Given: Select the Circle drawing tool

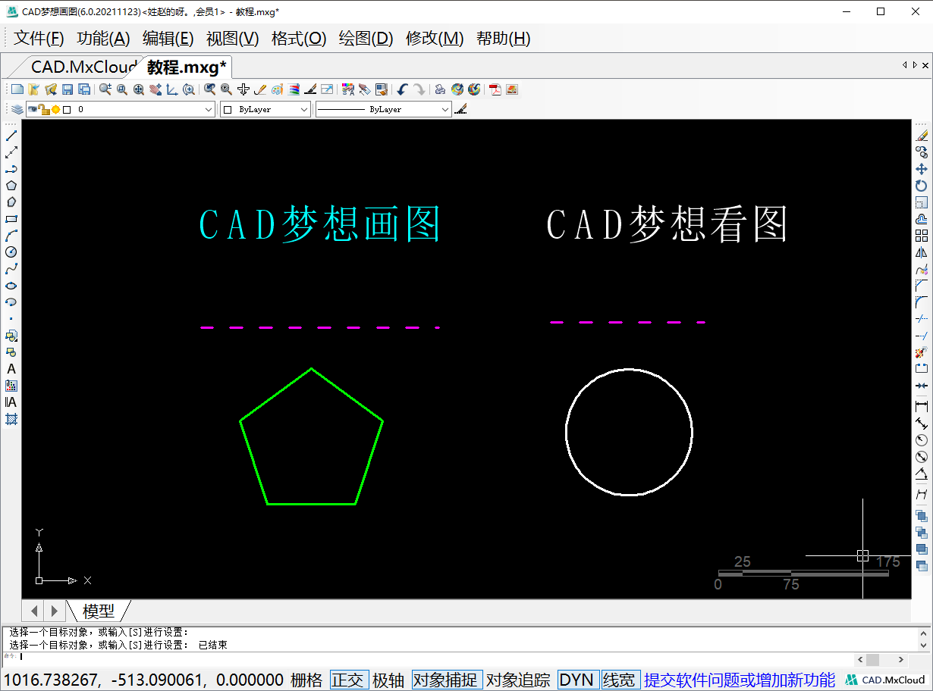Looking at the screenshot, I should pos(11,252).
